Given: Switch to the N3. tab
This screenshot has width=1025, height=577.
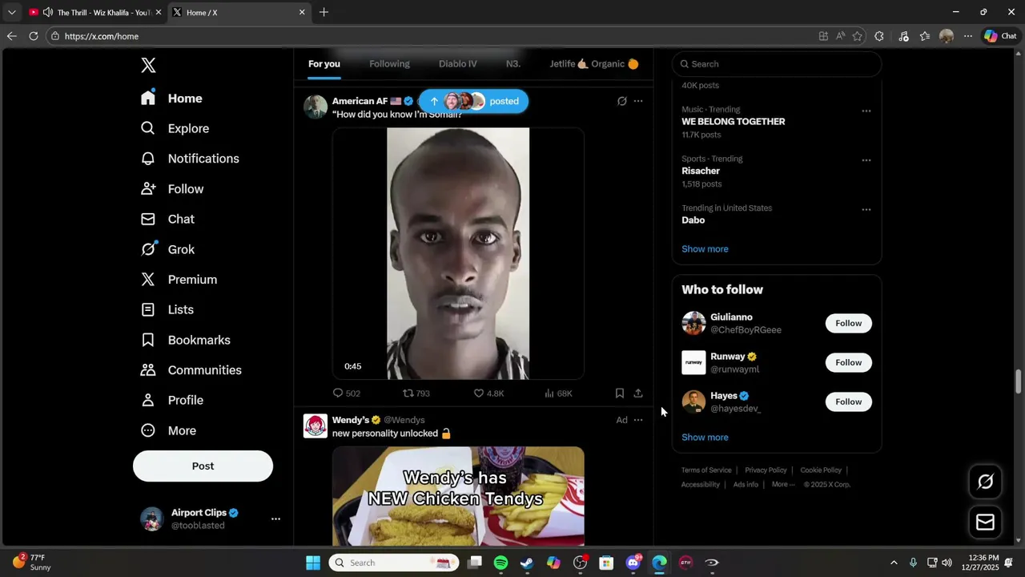Looking at the screenshot, I should 513,64.
